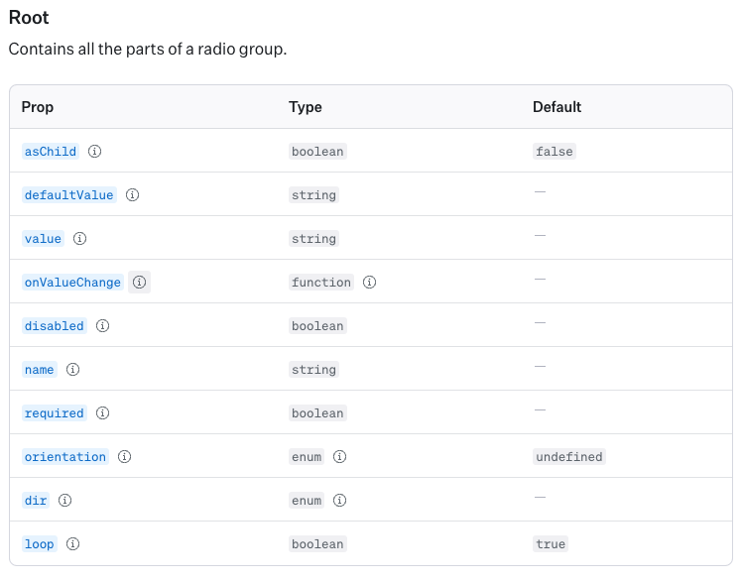Click the info icon next to value prop
Image resolution: width=742 pixels, height=582 pixels.
(80, 239)
